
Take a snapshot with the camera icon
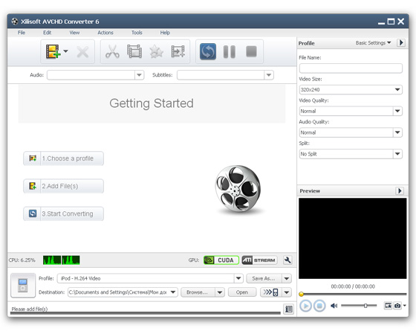(x=397, y=306)
